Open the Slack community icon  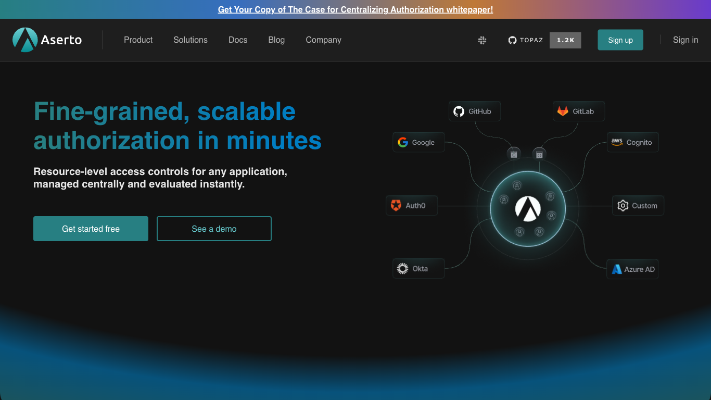click(x=482, y=40)
